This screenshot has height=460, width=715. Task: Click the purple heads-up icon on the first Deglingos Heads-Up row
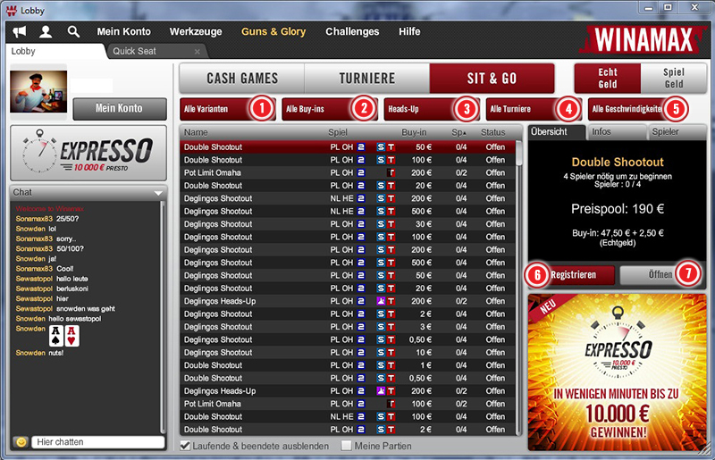[x=381, y=301]
